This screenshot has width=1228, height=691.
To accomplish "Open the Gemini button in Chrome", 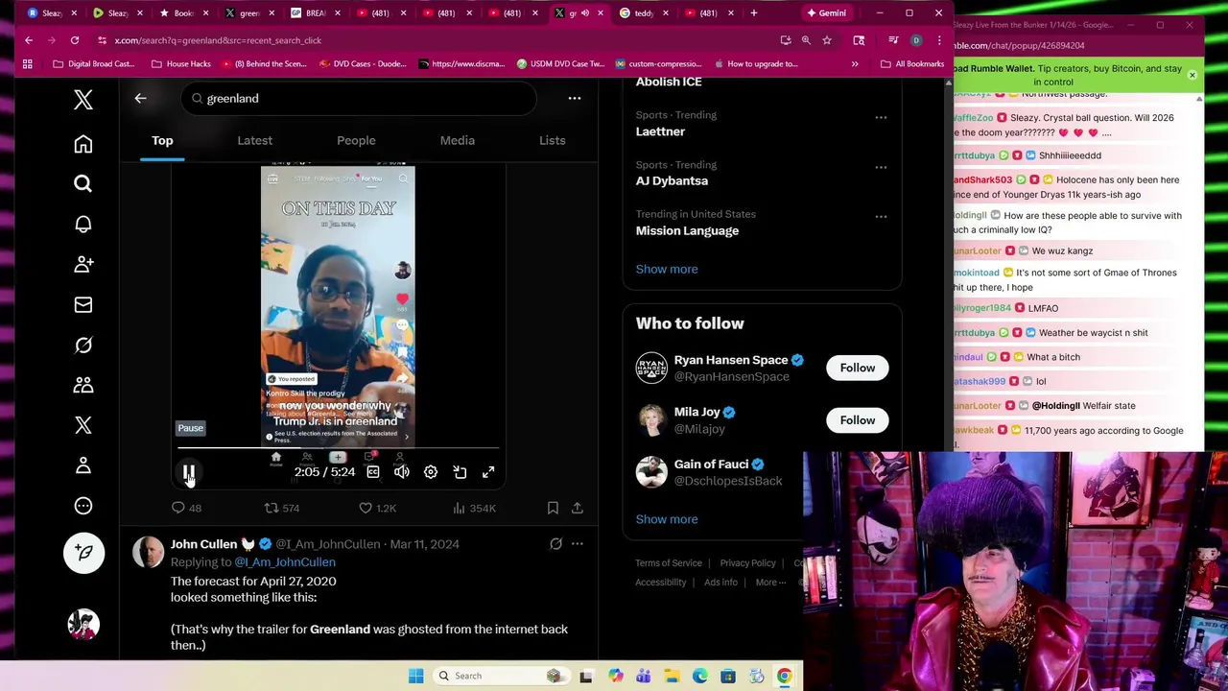I will [x=826, y=13].
